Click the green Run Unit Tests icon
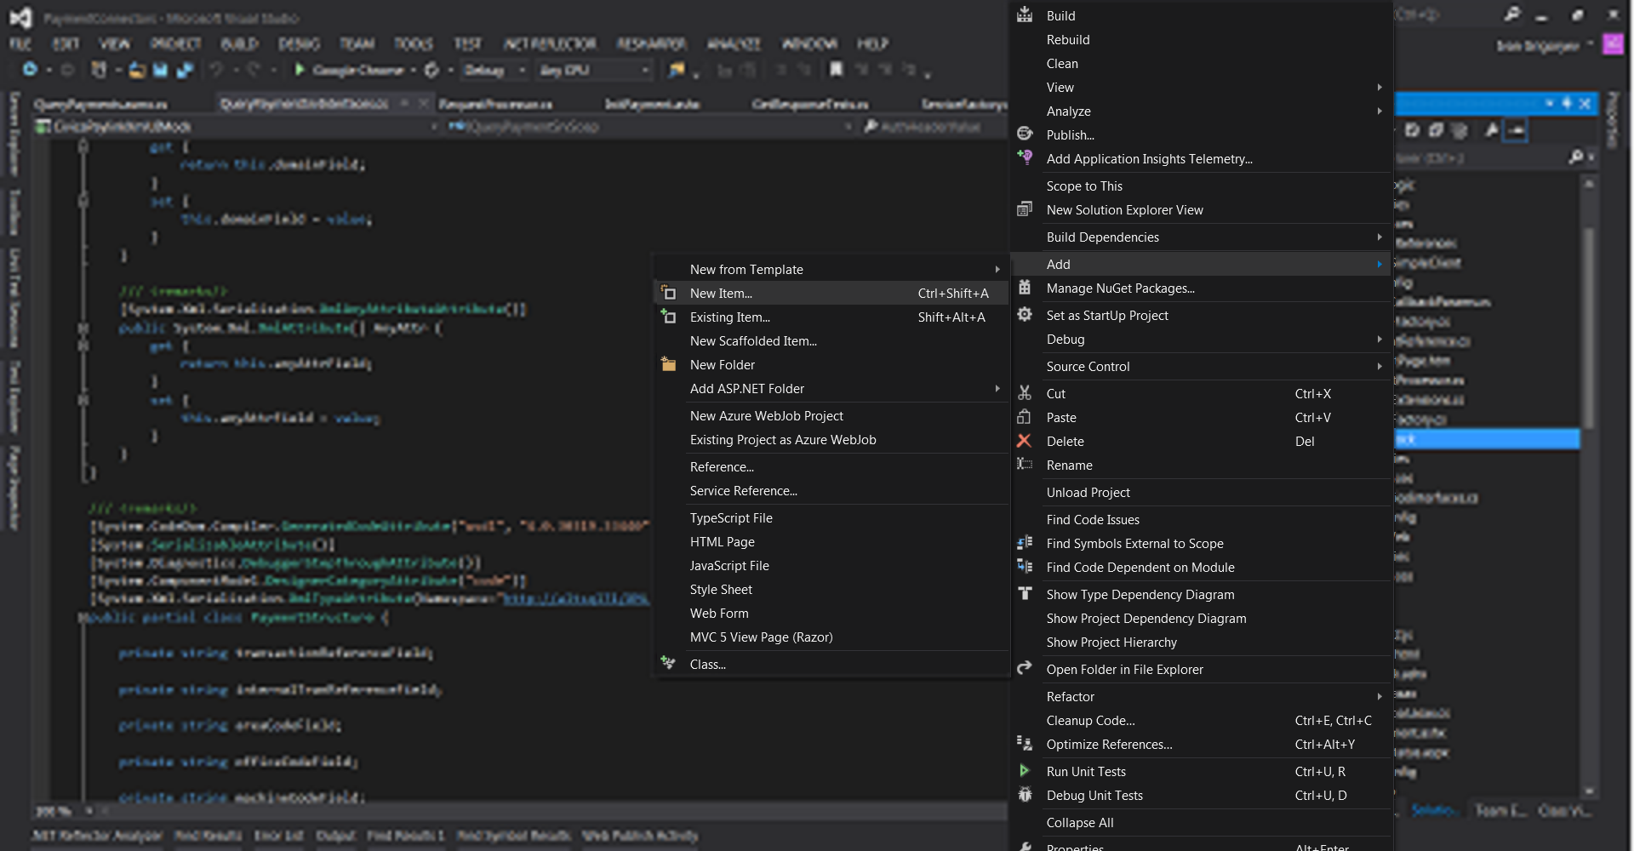1634x851 pixels. click(x=1025, y=771)
